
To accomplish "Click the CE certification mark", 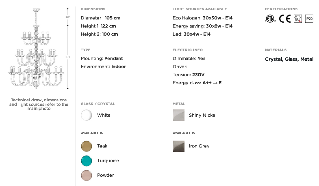I will point(285,19).
